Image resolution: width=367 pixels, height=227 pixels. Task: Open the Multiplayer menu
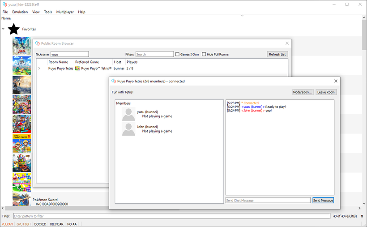(x=65, y=12)
